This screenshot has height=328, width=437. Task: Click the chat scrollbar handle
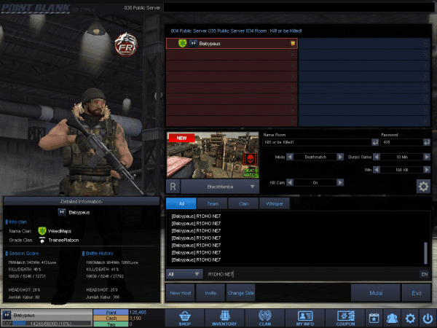(425, 253)
